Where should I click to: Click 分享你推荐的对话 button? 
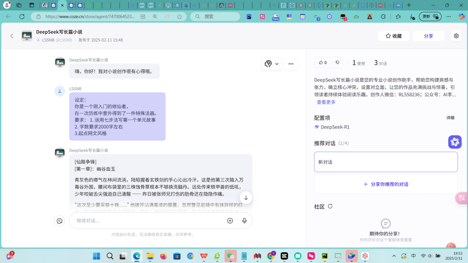(386, 184)
